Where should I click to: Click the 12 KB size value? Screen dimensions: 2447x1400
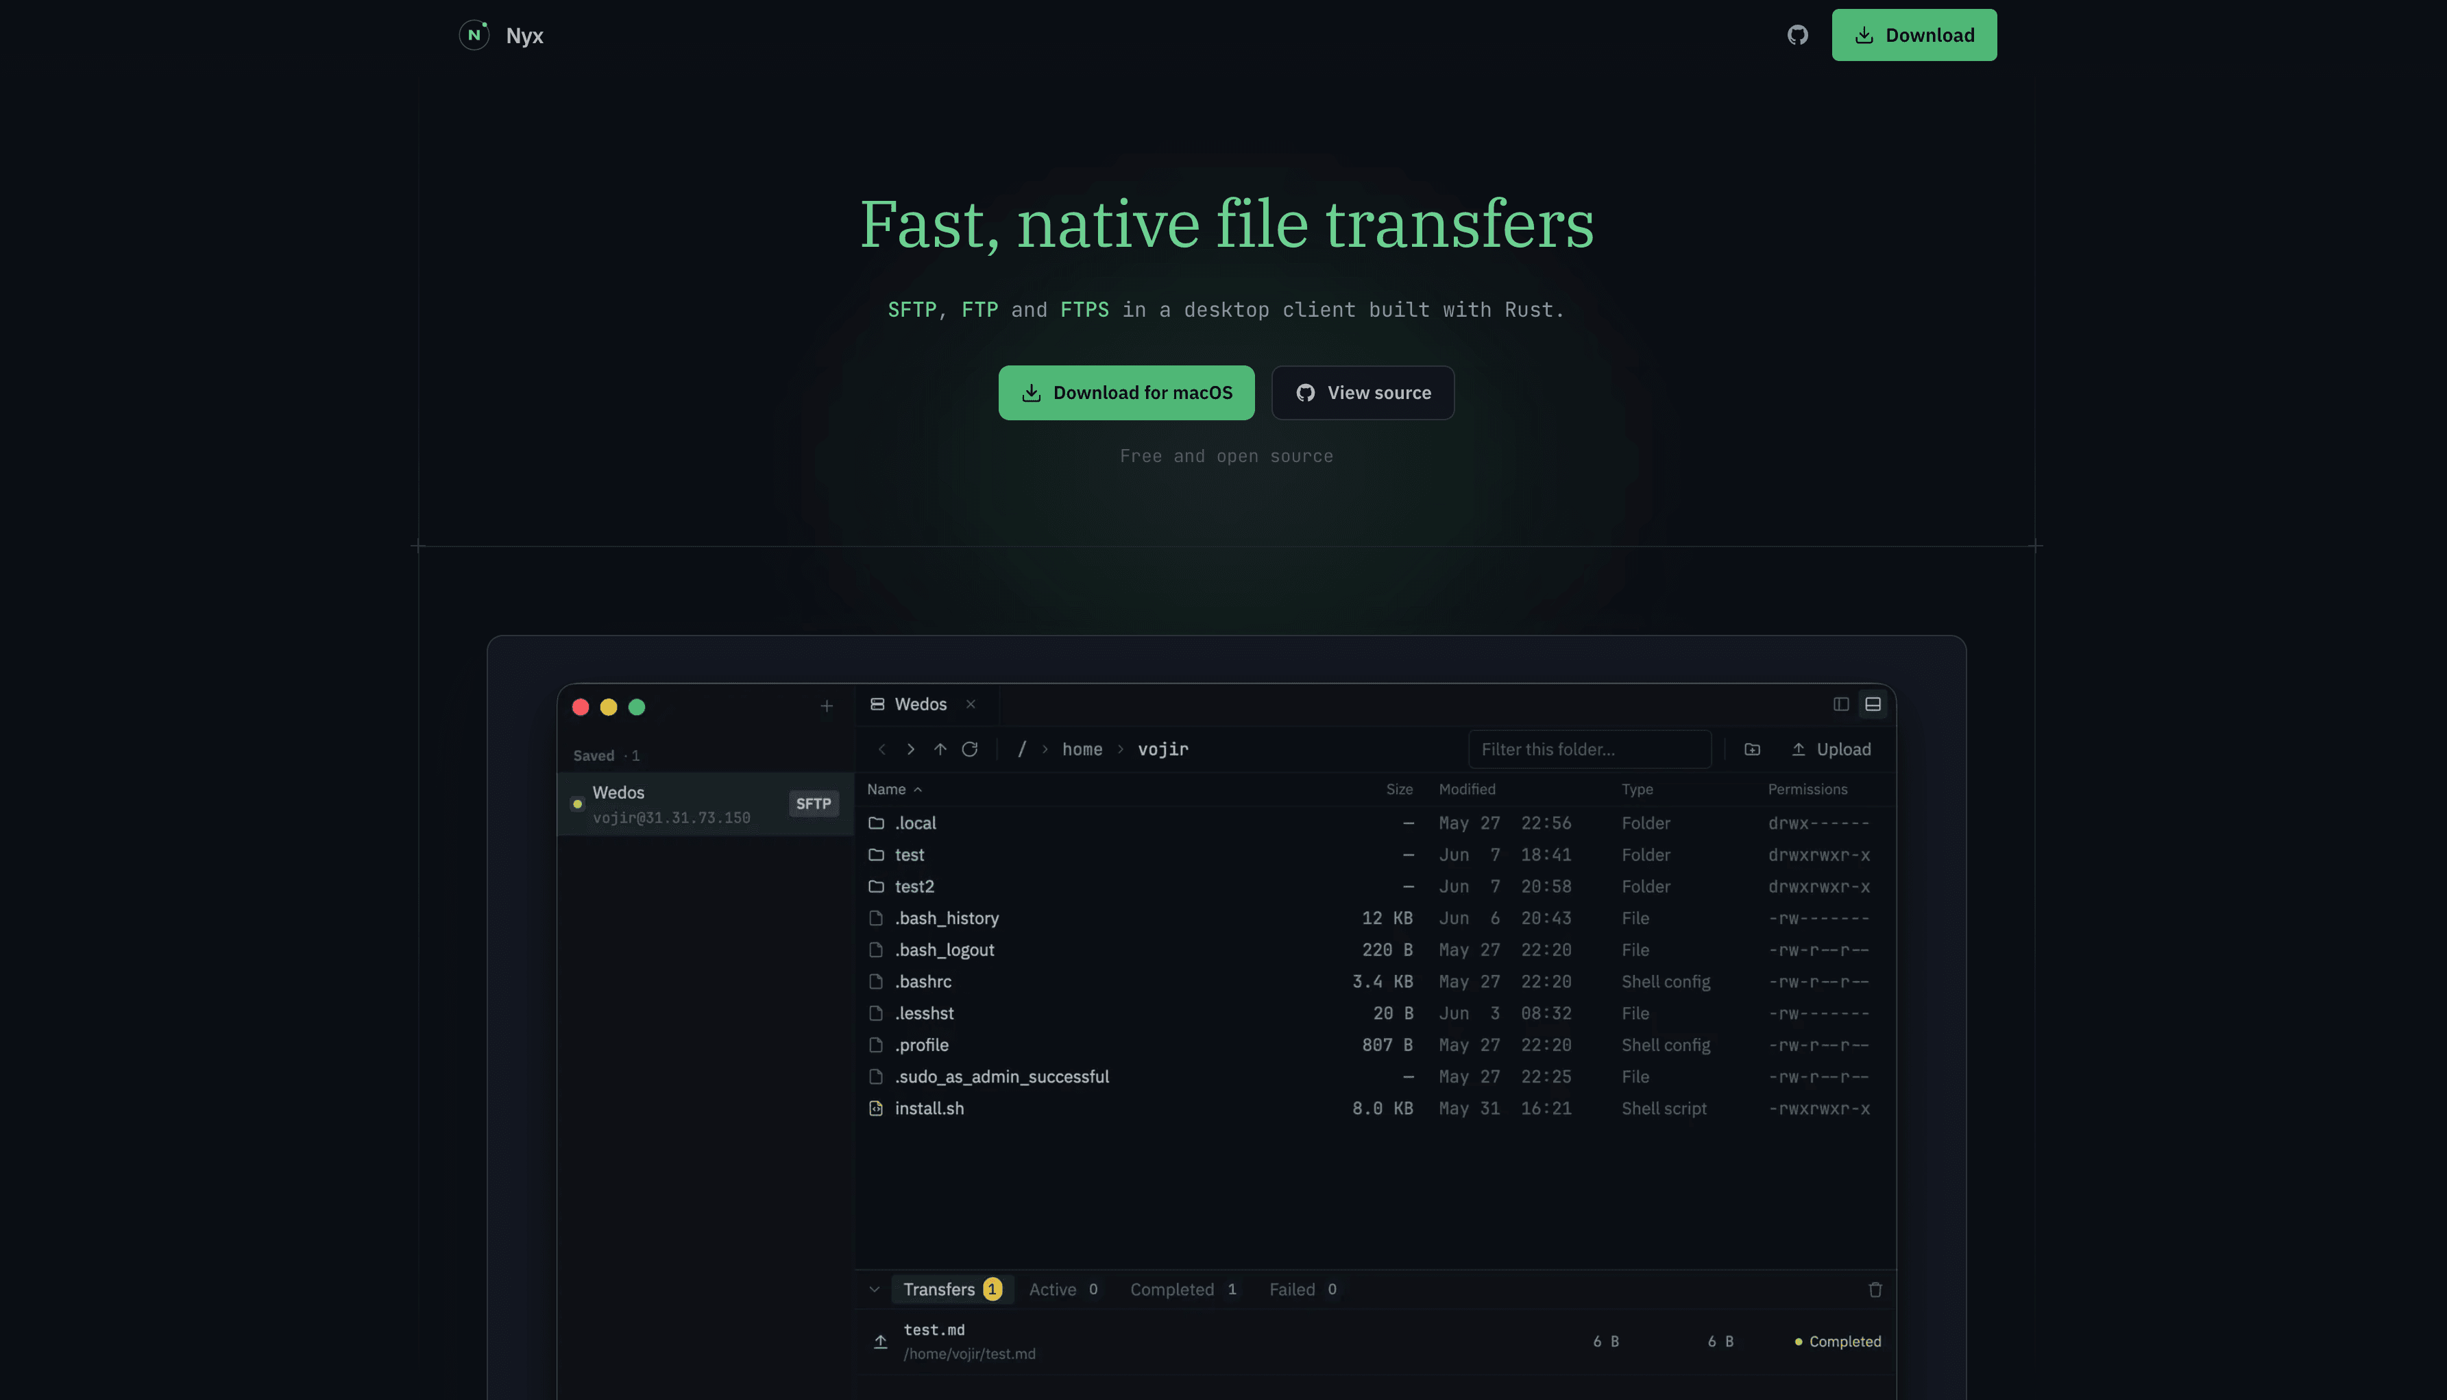(x=1387, y=918)
